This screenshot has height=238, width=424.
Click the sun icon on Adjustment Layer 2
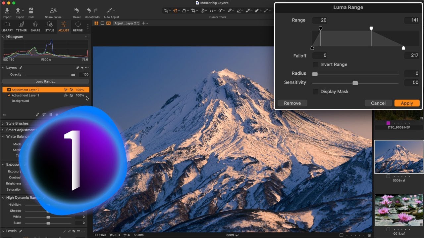click(66, 90)
